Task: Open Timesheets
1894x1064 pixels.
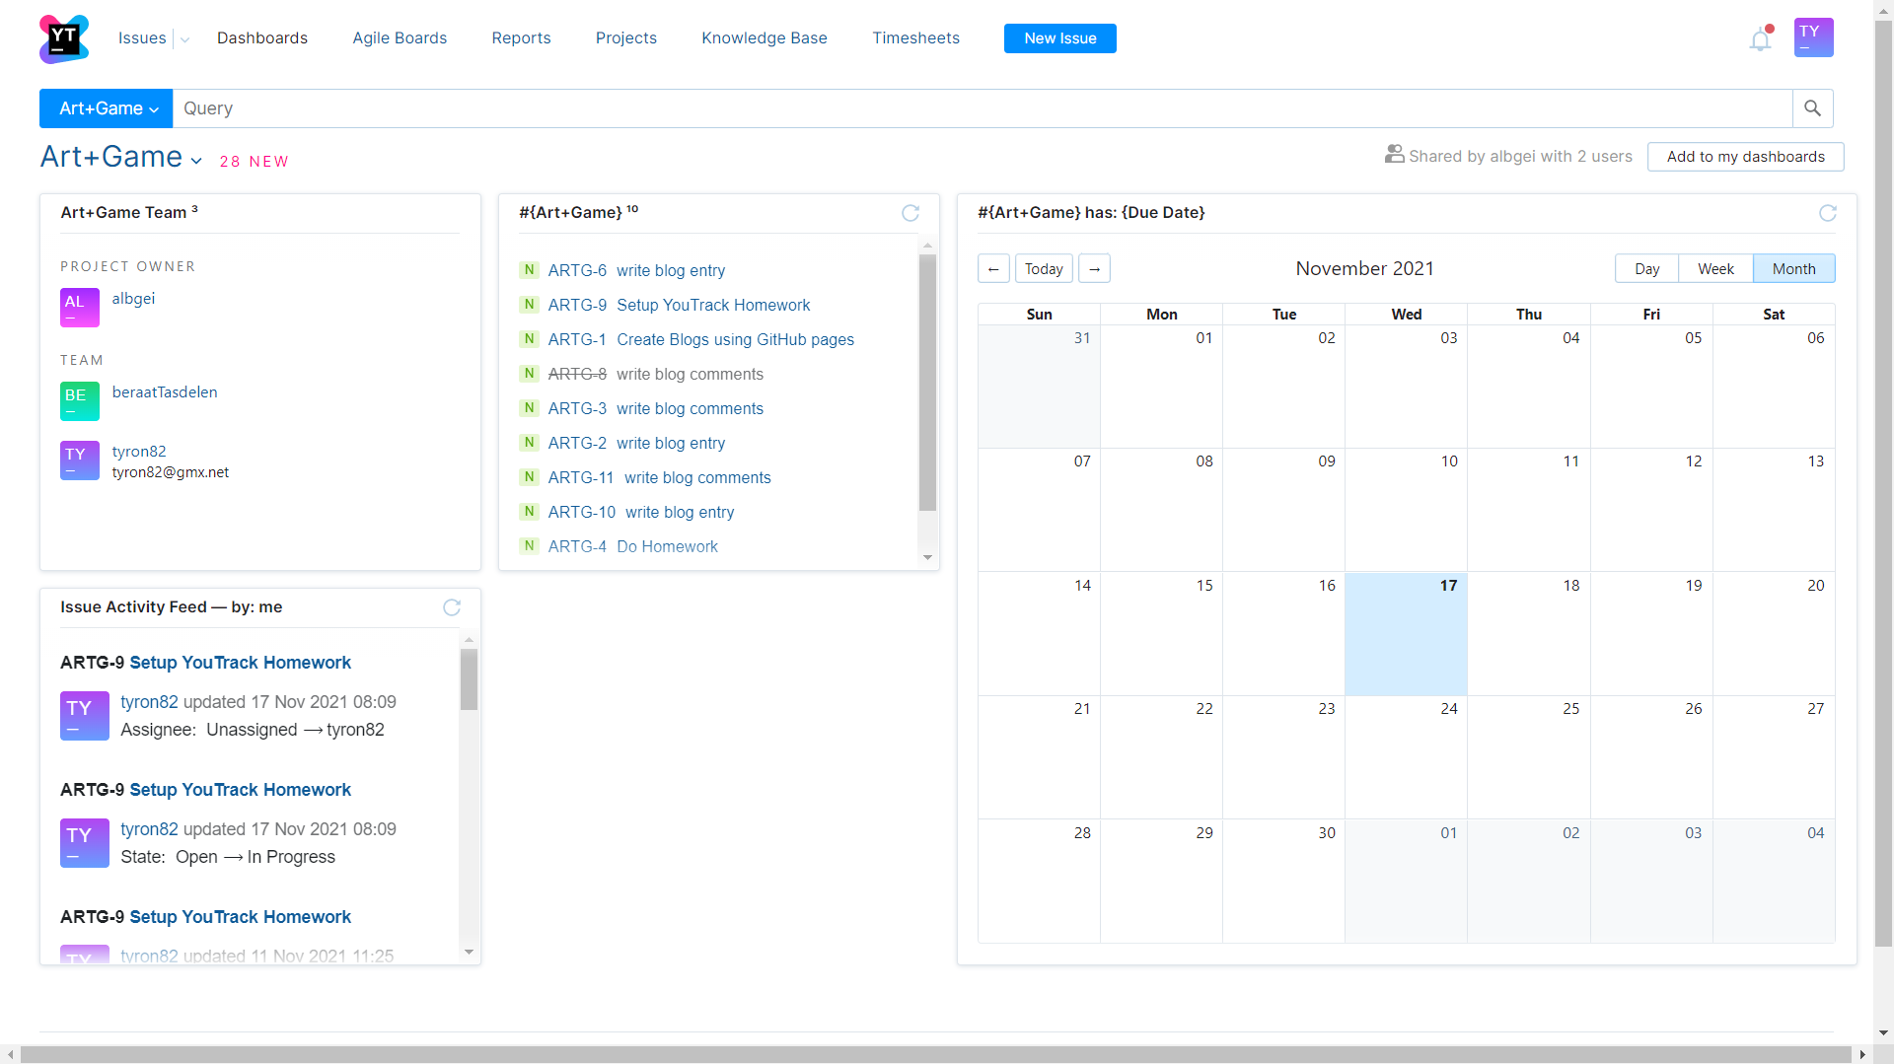Action: 915,38
